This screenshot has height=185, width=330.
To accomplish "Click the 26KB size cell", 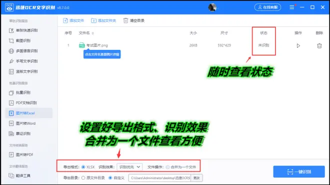I will [x=193, y=45].
